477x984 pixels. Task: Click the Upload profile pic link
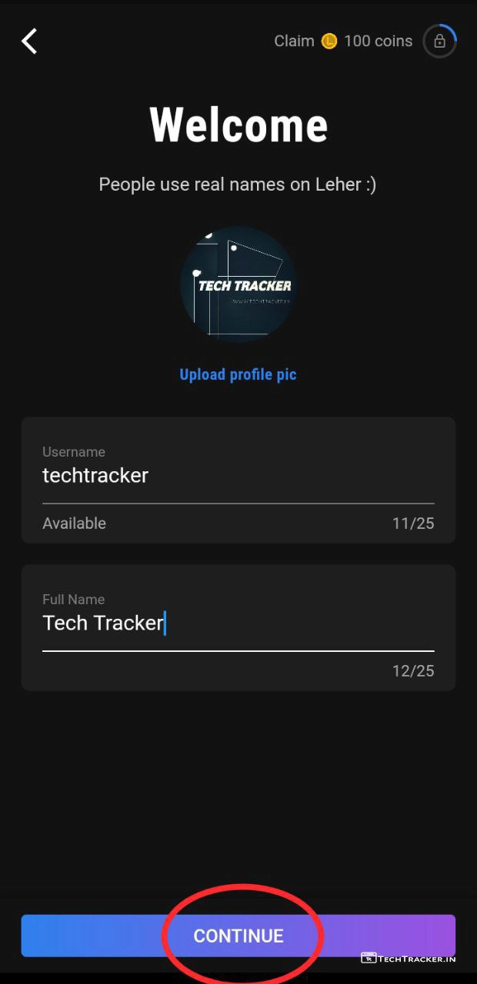[x=239, y=374]
